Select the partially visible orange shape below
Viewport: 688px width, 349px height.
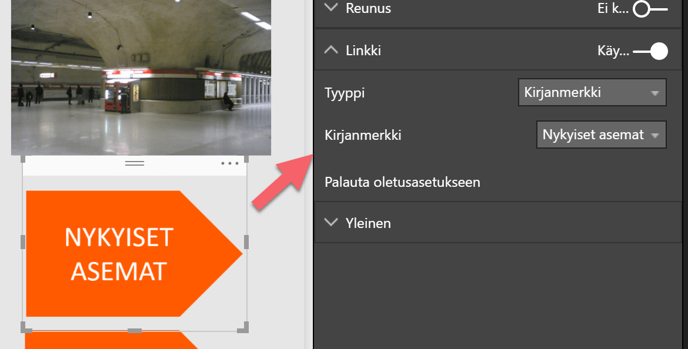tap(106, 341)
